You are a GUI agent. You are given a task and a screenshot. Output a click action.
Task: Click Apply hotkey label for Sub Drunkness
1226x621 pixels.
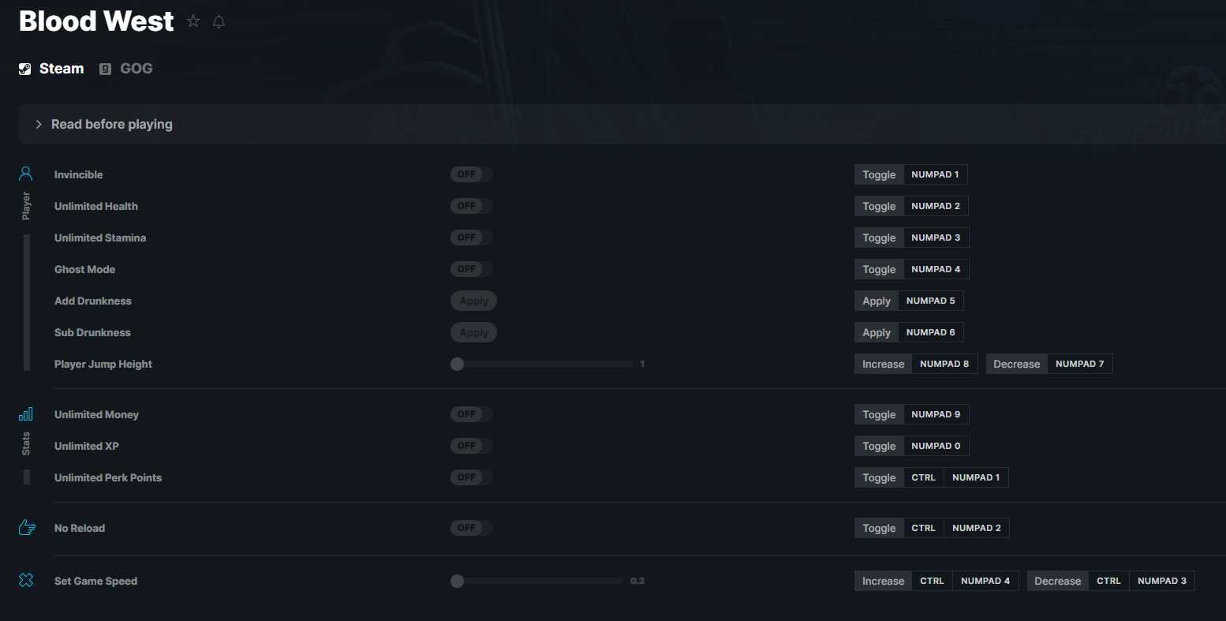tap(877, 332)
